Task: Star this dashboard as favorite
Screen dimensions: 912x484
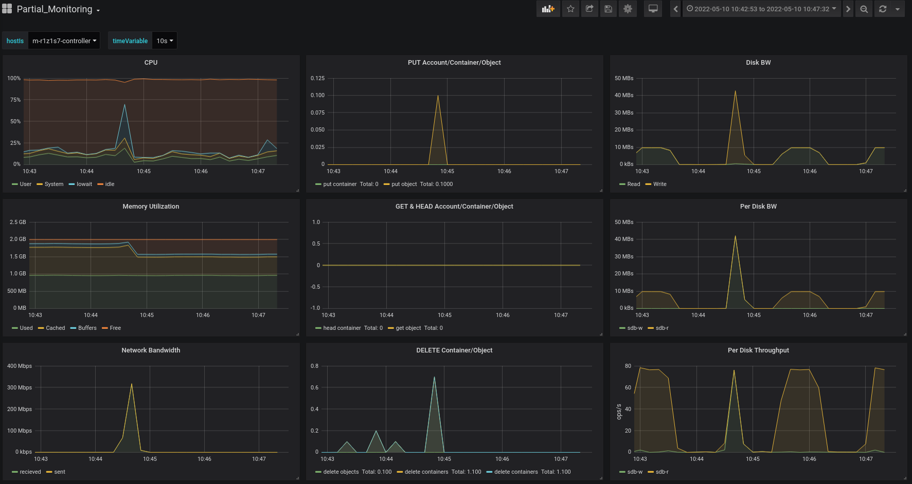Action: [x=570, y=9]
